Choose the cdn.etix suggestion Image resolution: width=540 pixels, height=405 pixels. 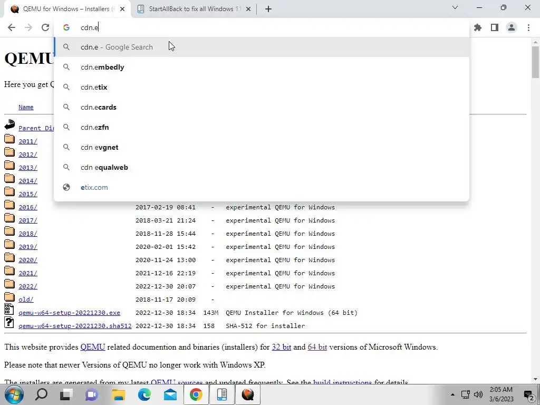[x=262, y=87]
